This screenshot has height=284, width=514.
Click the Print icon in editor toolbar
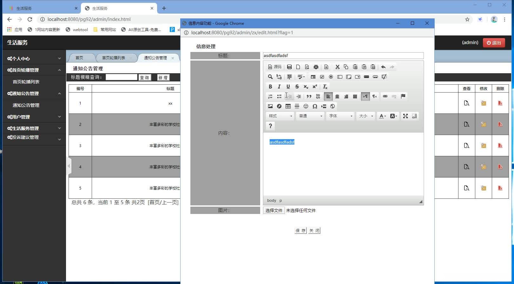[x=316, y=67]
